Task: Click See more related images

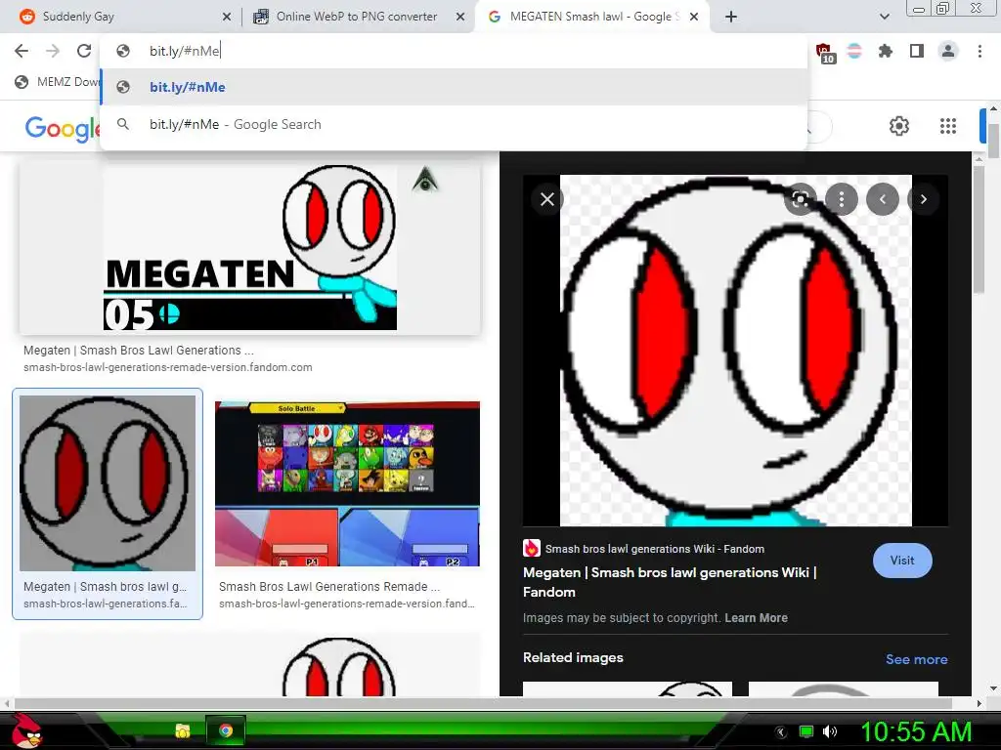Action: 916,659
